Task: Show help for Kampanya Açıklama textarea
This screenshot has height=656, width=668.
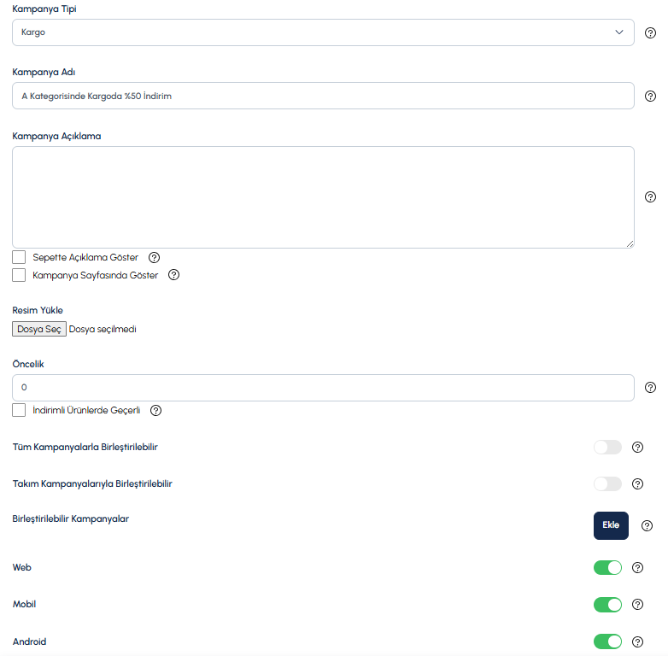Action: [x=650, y=196]
